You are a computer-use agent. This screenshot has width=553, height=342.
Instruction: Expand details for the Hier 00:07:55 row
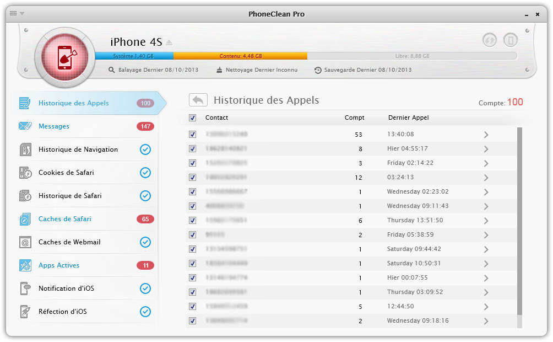[486, 278]
